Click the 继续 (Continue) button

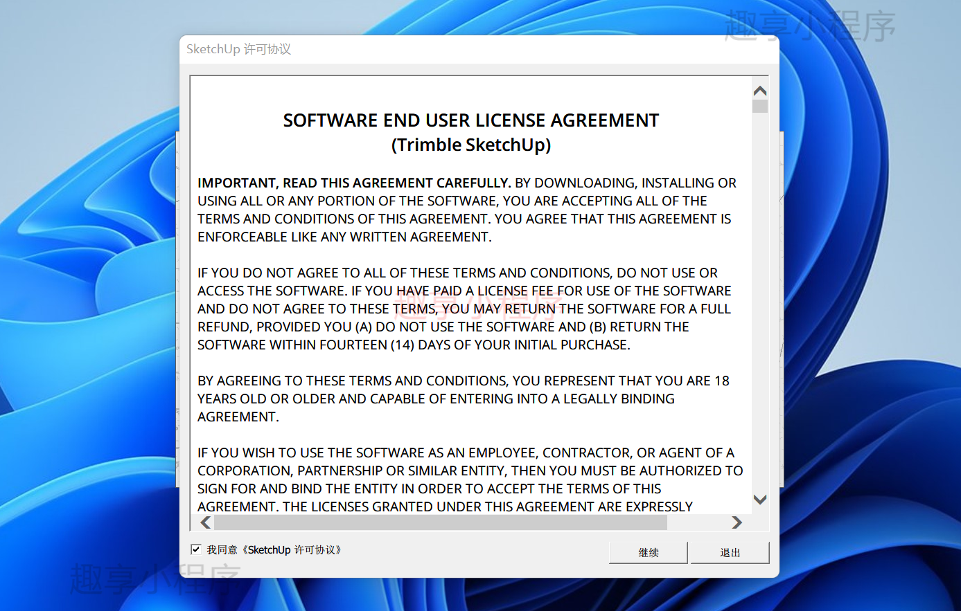[x=649, y=552]
